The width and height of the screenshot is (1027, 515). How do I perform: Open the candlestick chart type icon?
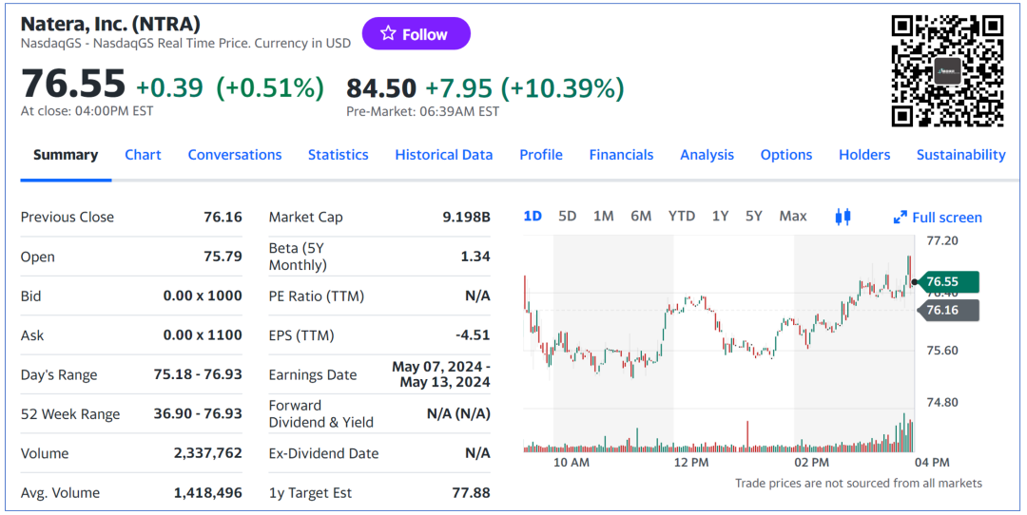coord(842,217)
